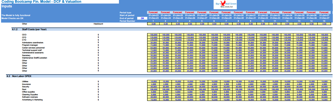Click Security 30,000 in period 1
Viewport: 335px width, 105px height.
[x=153, y=87]
